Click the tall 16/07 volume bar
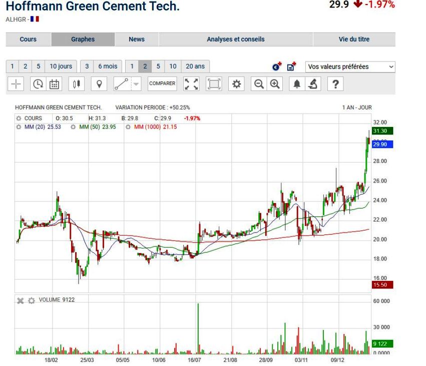426x366 pixels. tap(198, 328)
